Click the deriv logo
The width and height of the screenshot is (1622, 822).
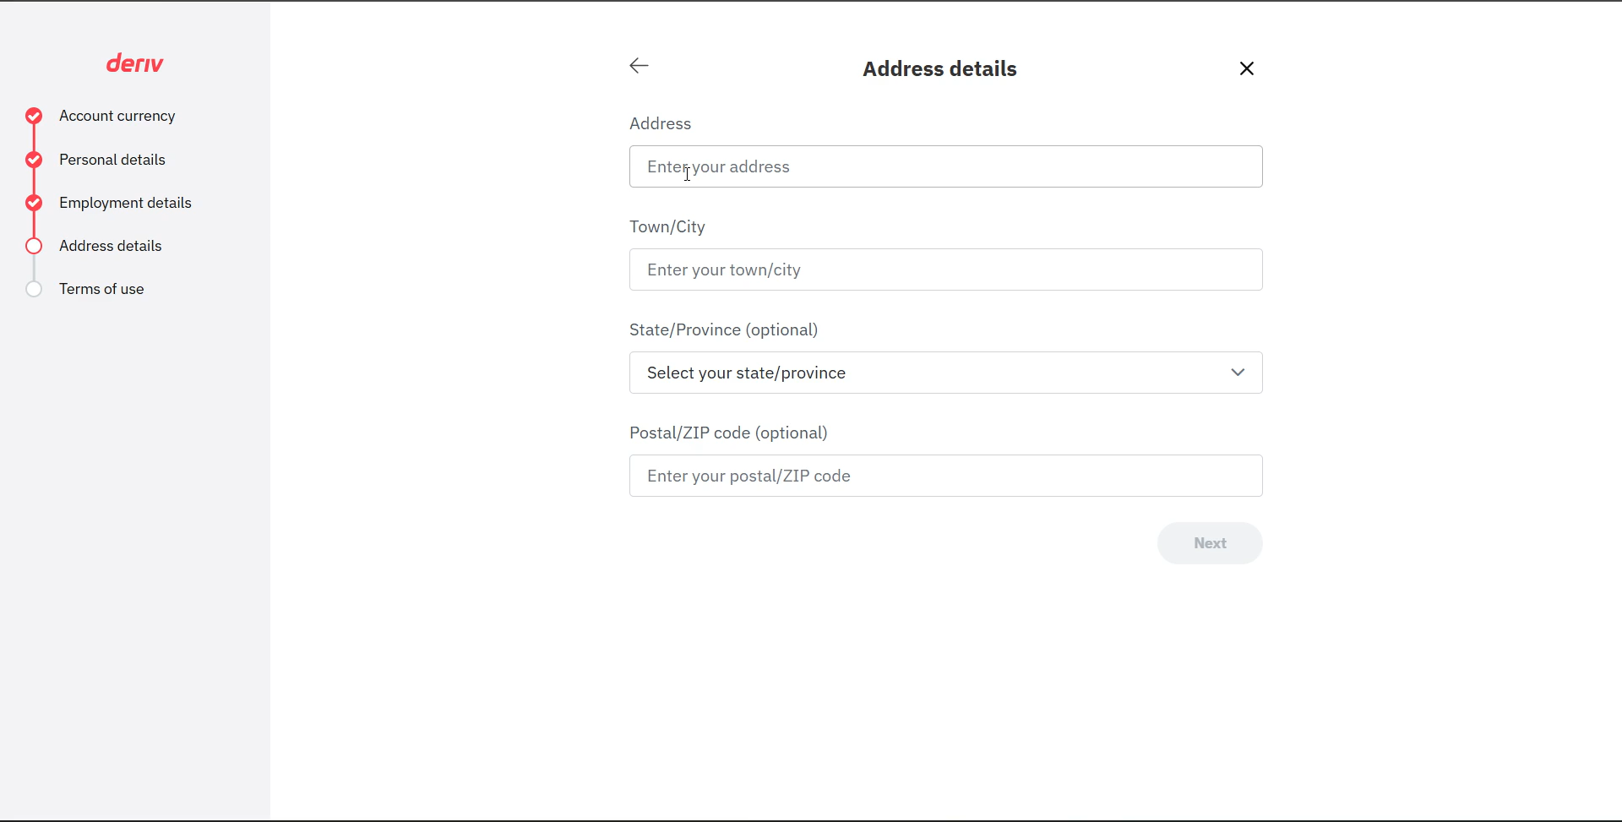(135, 63)
